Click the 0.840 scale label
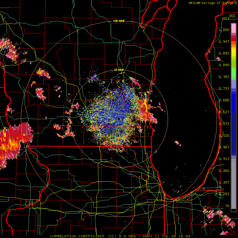Viewport: 238px width, 238px height. pos(224,65)
